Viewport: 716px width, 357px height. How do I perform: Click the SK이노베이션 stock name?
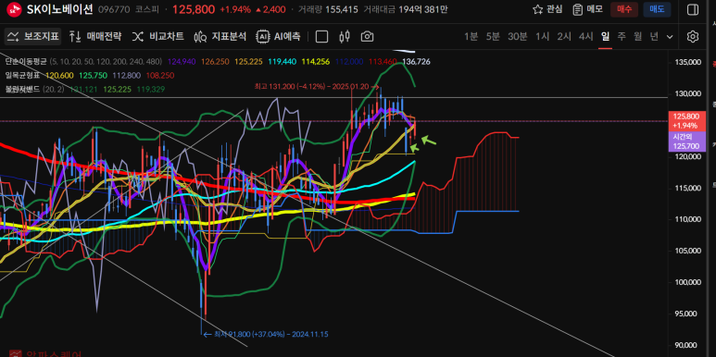click(x=60, y=9)
